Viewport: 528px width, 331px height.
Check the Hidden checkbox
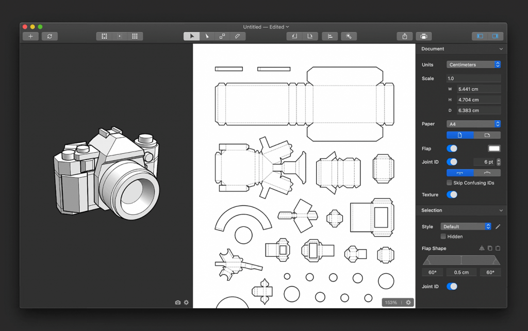443,236
